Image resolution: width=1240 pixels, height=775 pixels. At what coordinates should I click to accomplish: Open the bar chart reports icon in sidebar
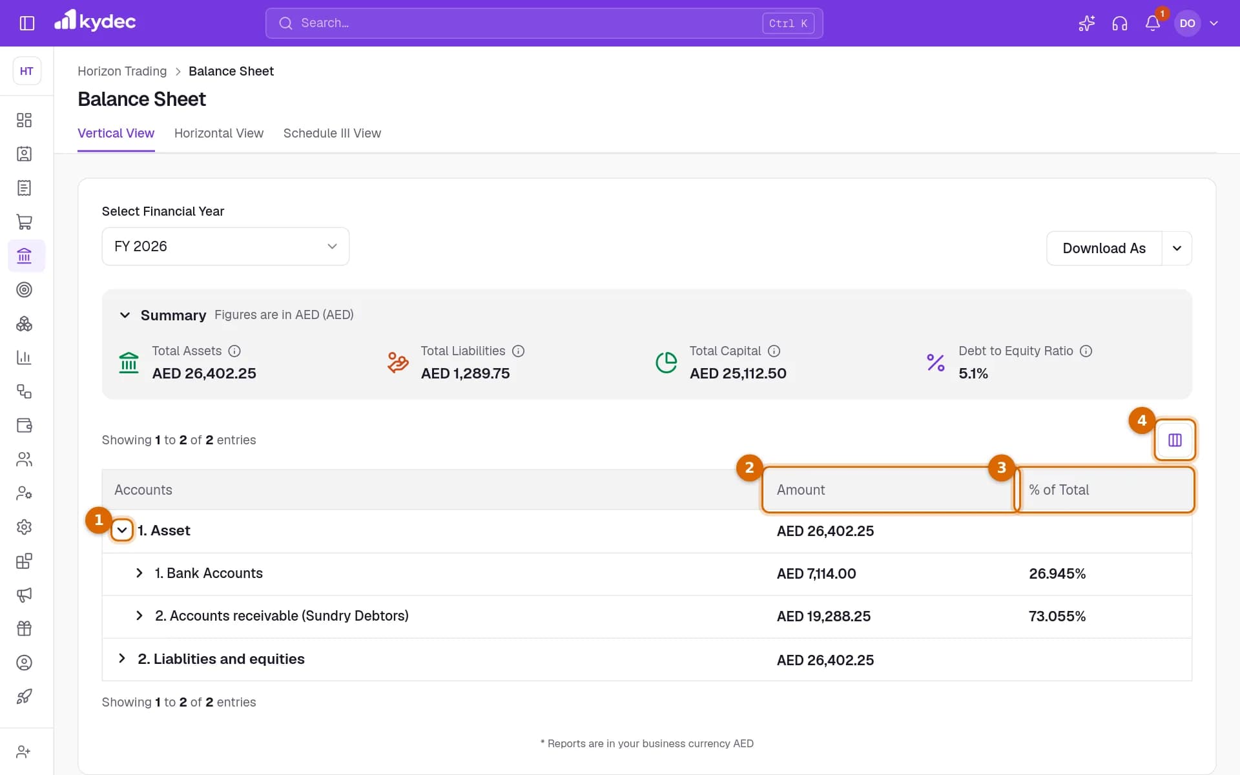point(24,358)
